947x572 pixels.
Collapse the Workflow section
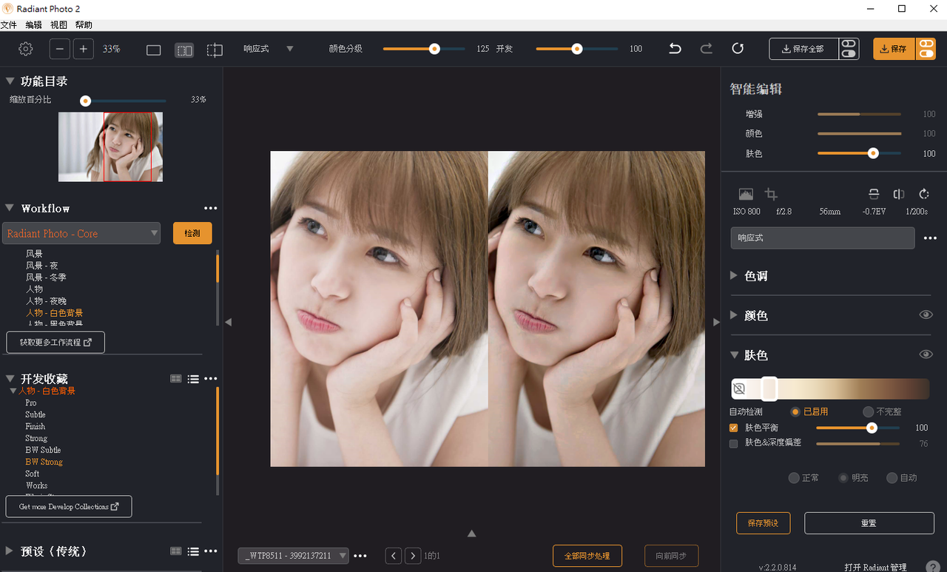(x=10, y=209)
